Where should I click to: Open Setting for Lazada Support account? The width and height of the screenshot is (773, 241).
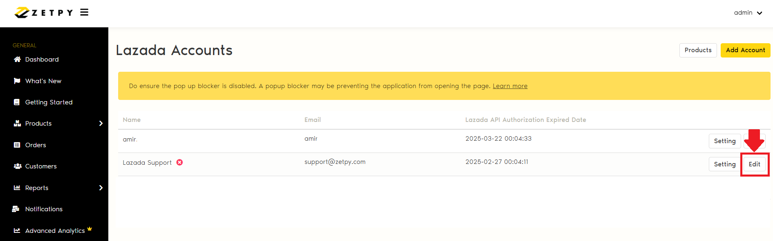(724, 164)
